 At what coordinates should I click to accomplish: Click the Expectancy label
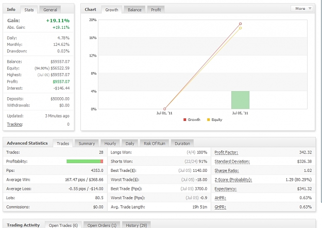tap(226, 189)
